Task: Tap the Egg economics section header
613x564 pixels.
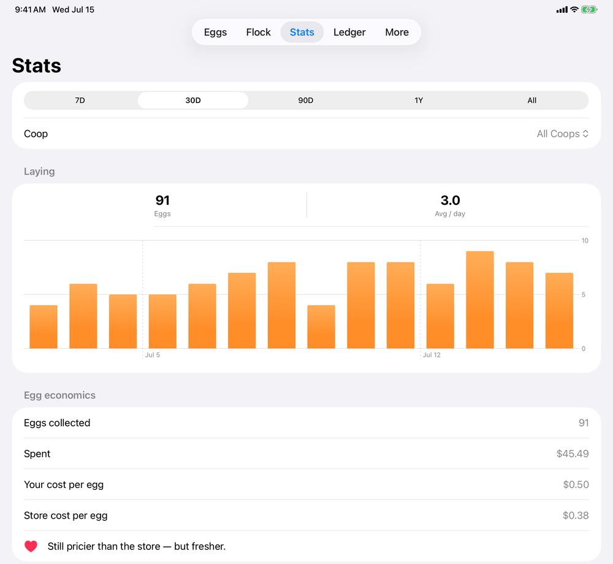Action: pos(59,395)
